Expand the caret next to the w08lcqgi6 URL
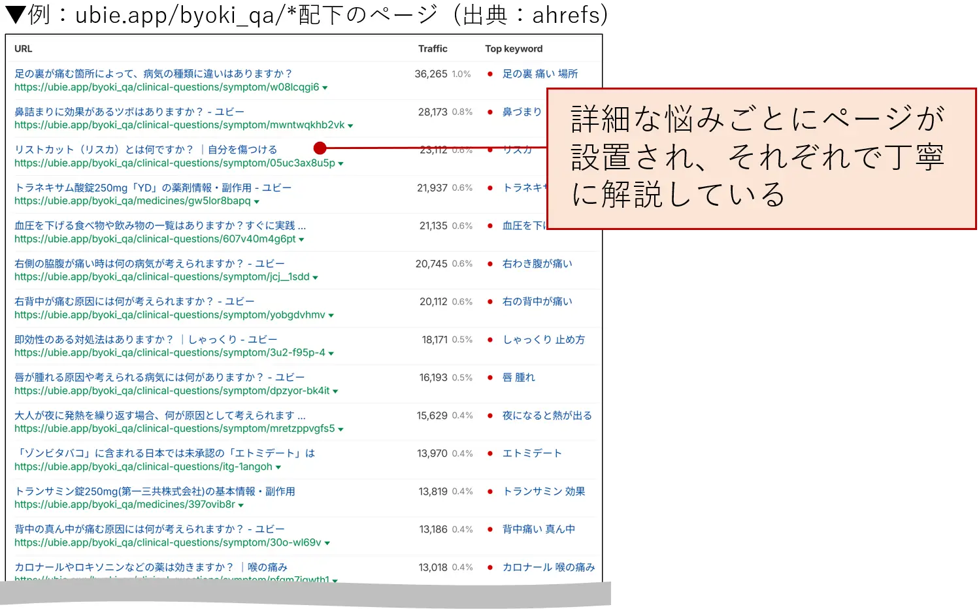The image size is (979, 609). point(326,88)
